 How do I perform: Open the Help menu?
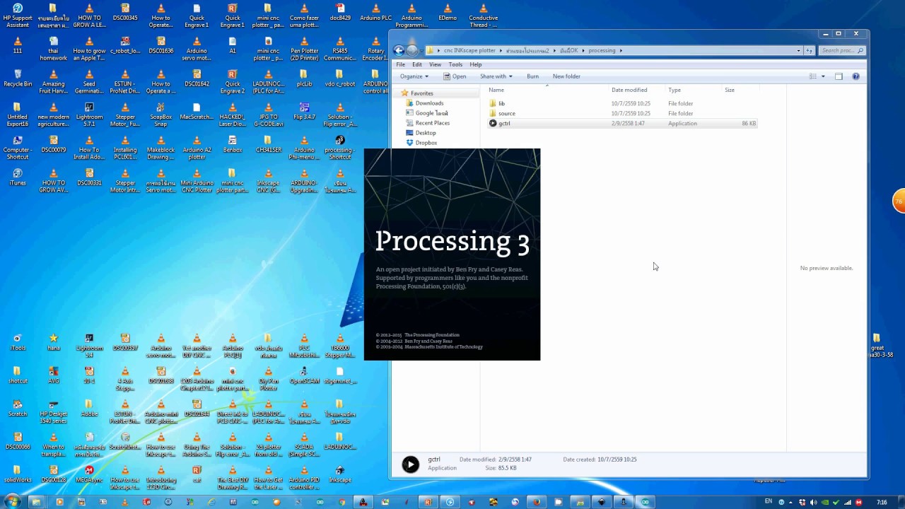476,64
